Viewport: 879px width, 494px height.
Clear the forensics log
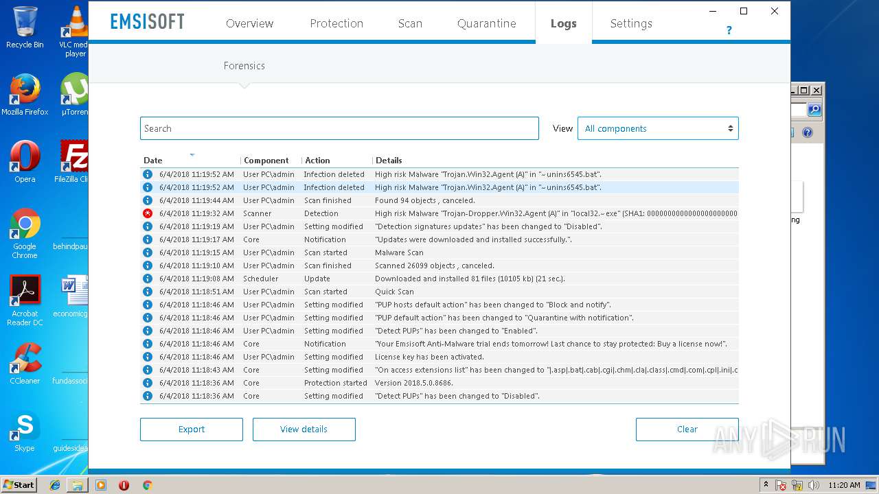[687, 430]
